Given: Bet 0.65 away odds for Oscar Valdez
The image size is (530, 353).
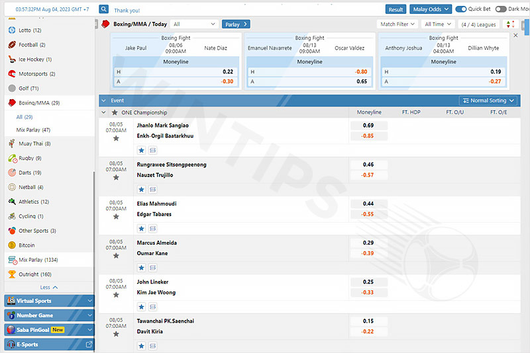Looking at the screenshot, I should pos(309,81).
